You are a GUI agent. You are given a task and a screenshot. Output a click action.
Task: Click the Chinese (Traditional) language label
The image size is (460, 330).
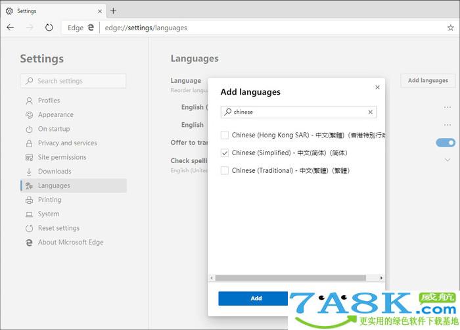coord(290,170)
